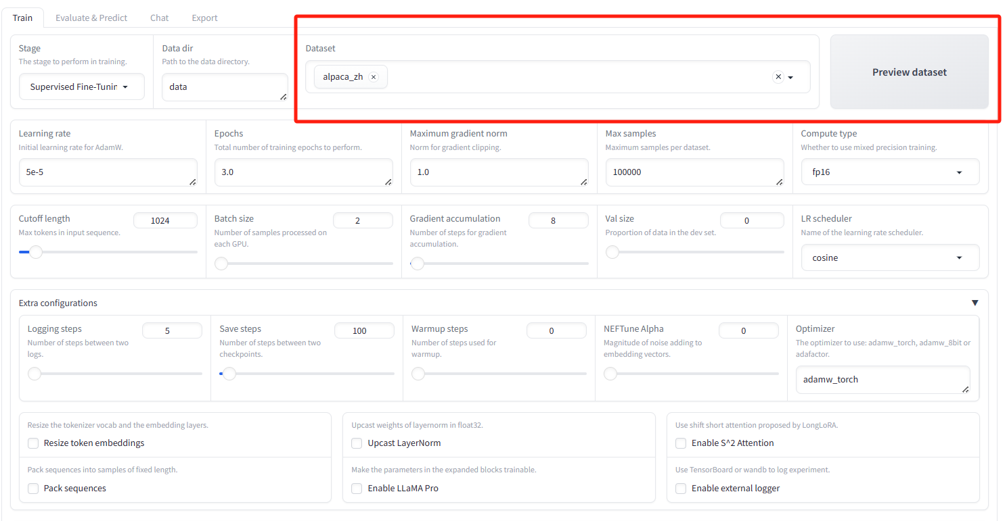Enable LLaMA Pro checkbox
Screen dimensions: 1007x521
click(357, 489)
